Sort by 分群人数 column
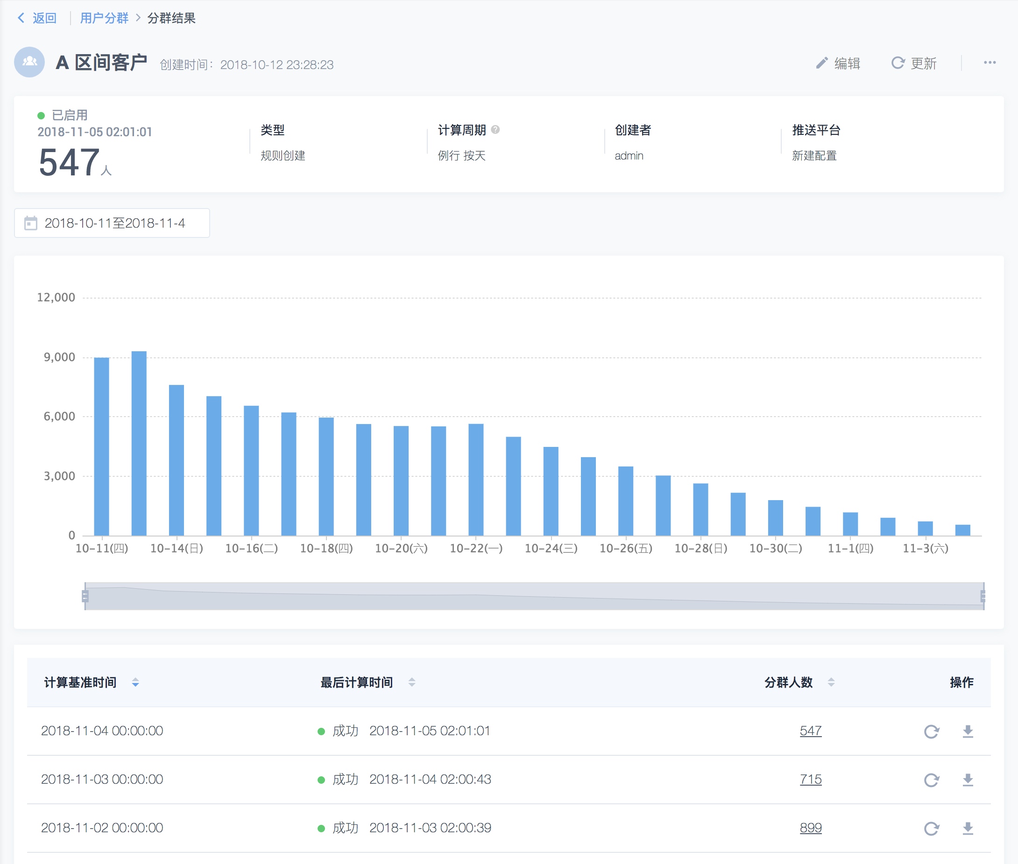The height and width of the screenshot is (864, 1018). tap(831, 682)
